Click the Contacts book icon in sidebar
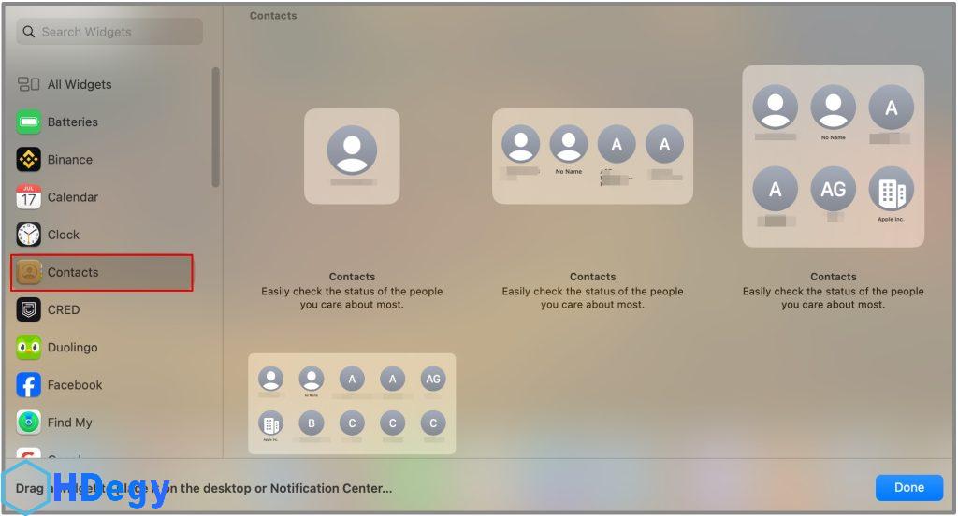This screenshot has width=958, height=516. tap(29, 272)
